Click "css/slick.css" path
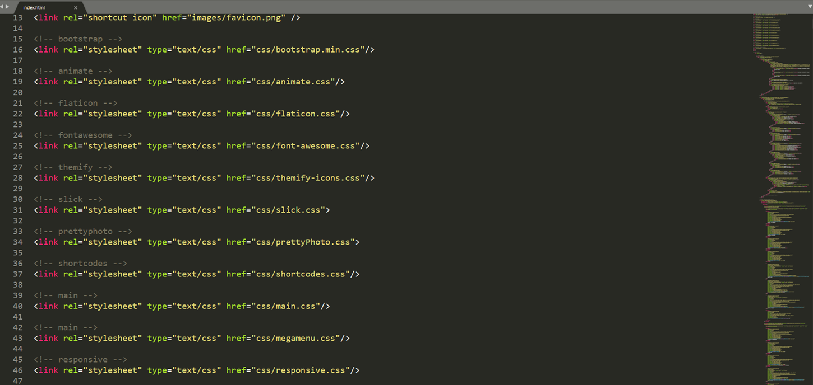The image size is (813, 385). pyautogui.click(x=288, y=210)
